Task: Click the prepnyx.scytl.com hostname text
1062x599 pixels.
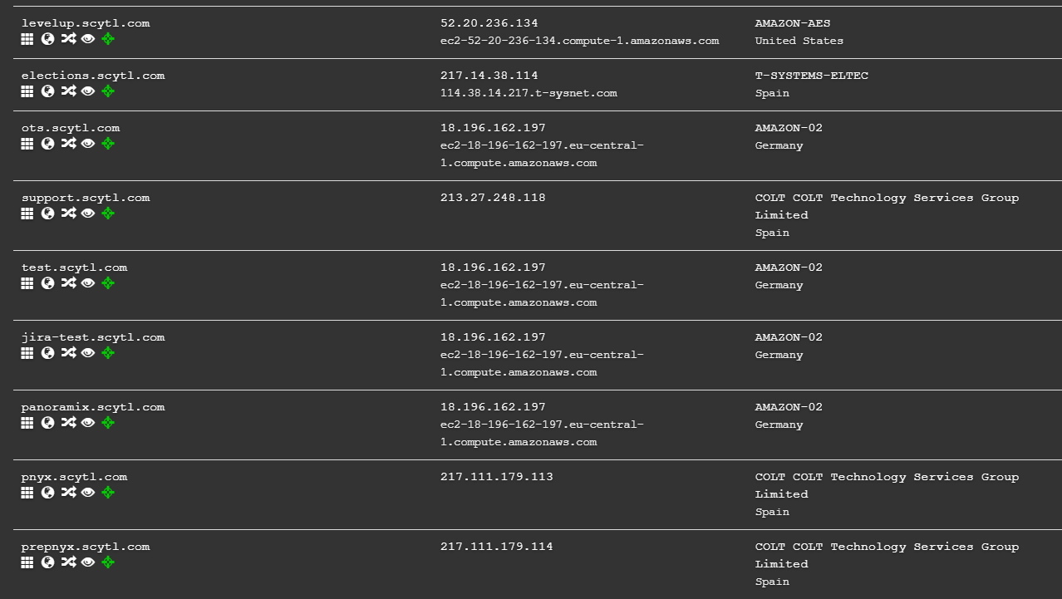Action: [86, 547]
